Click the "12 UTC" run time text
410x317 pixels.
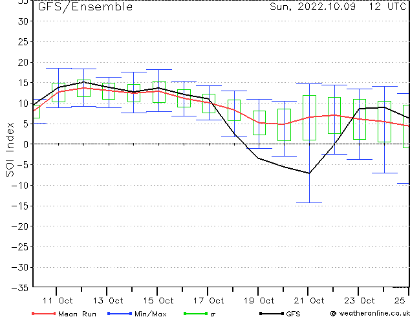point(387,6)
